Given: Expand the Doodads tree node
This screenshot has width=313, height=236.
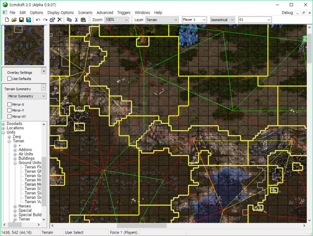Looking at the screenshot, I should 4,124.
